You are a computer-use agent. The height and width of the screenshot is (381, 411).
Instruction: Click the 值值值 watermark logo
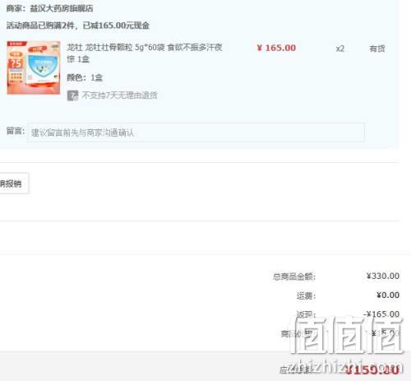(x=348, y=335)
